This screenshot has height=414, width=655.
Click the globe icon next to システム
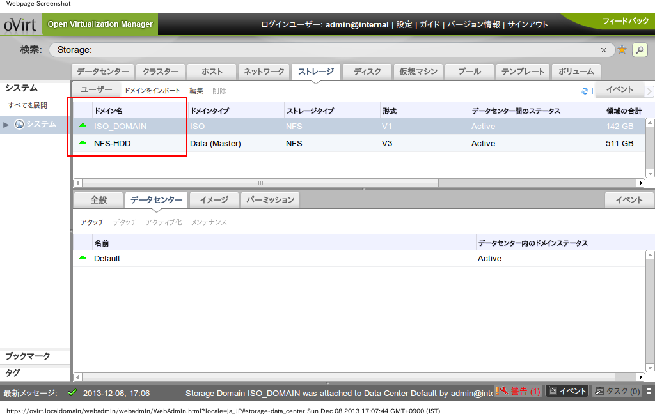click(x=19, y=124)
